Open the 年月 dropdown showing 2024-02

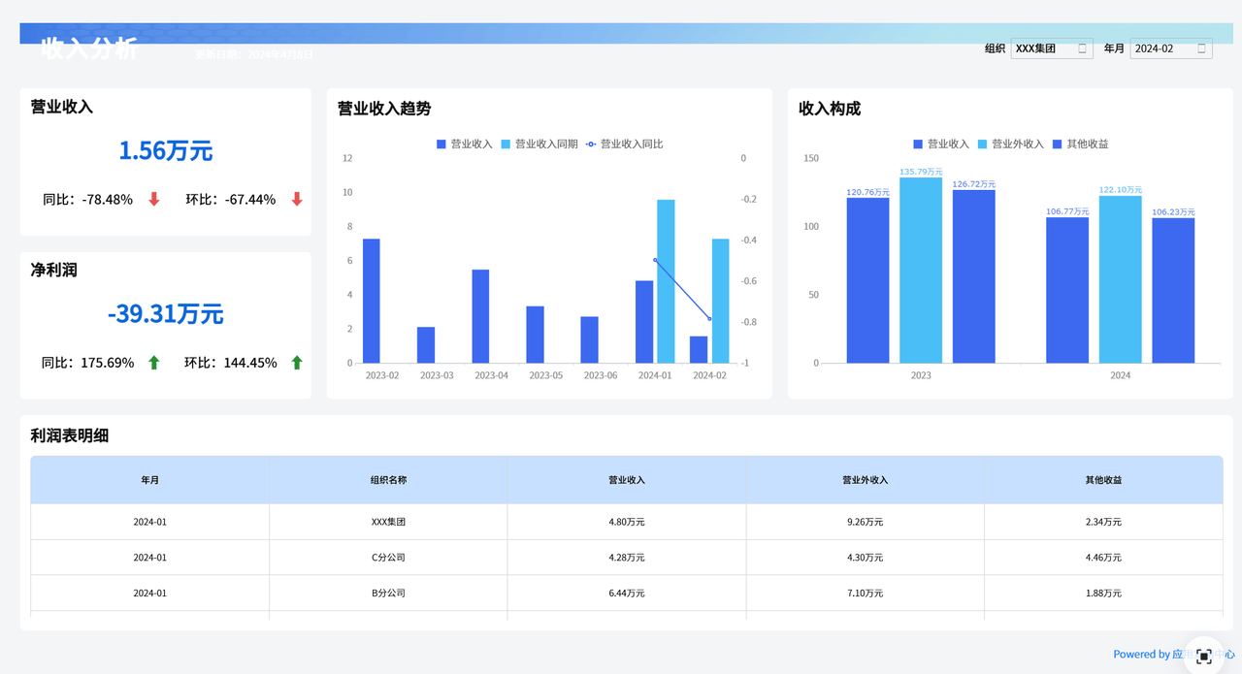pyautogui.click(x=1171, y=48)
